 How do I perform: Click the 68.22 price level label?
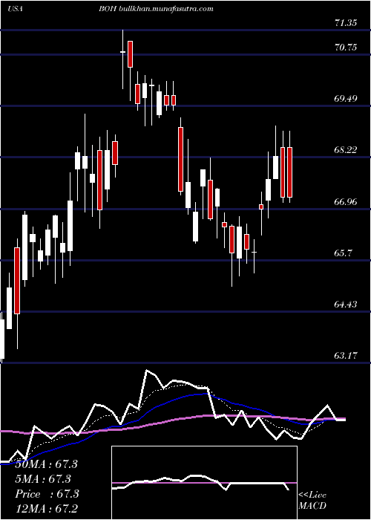[x=346, y=150]
